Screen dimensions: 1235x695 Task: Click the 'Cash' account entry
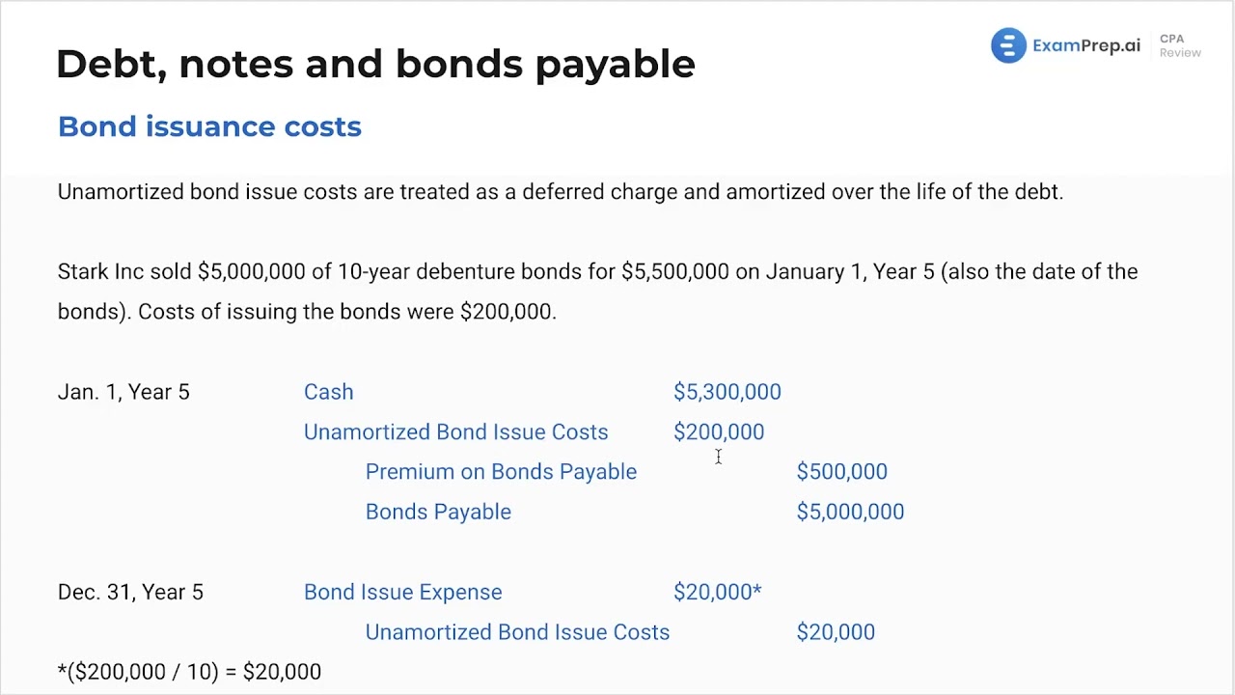click(328, 392)
